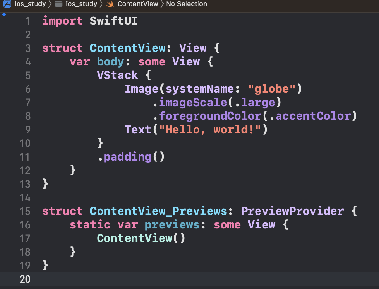Click the VStack keyword in the code
Viewport: 379px width, 289px height.
[x=117, y=76]
